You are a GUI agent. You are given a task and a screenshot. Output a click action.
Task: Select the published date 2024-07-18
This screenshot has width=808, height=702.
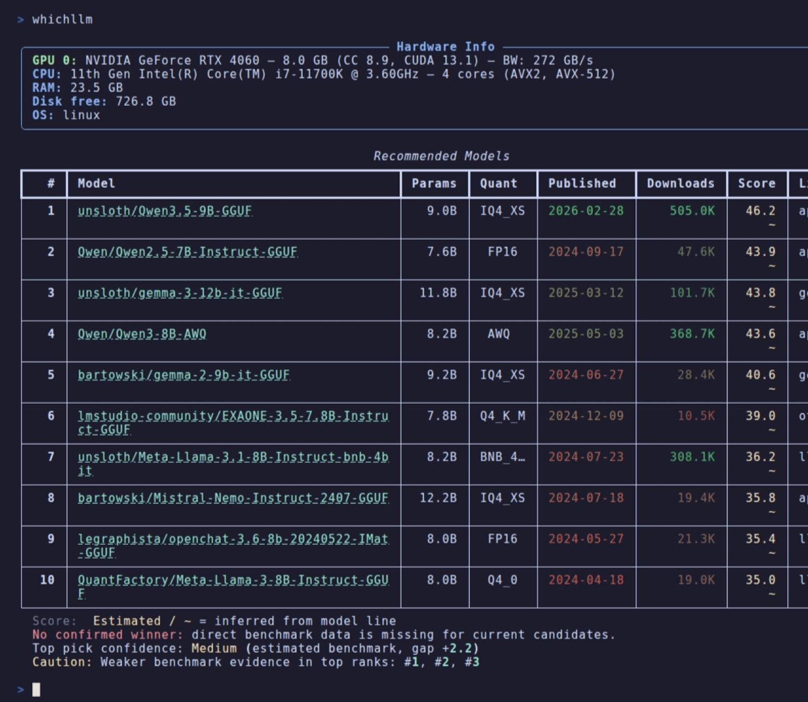pyautogui.click(x=586, y=498)
